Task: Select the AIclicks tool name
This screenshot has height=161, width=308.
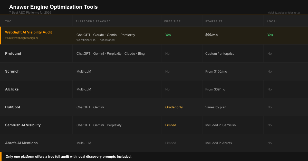Action: click(12, 89)
